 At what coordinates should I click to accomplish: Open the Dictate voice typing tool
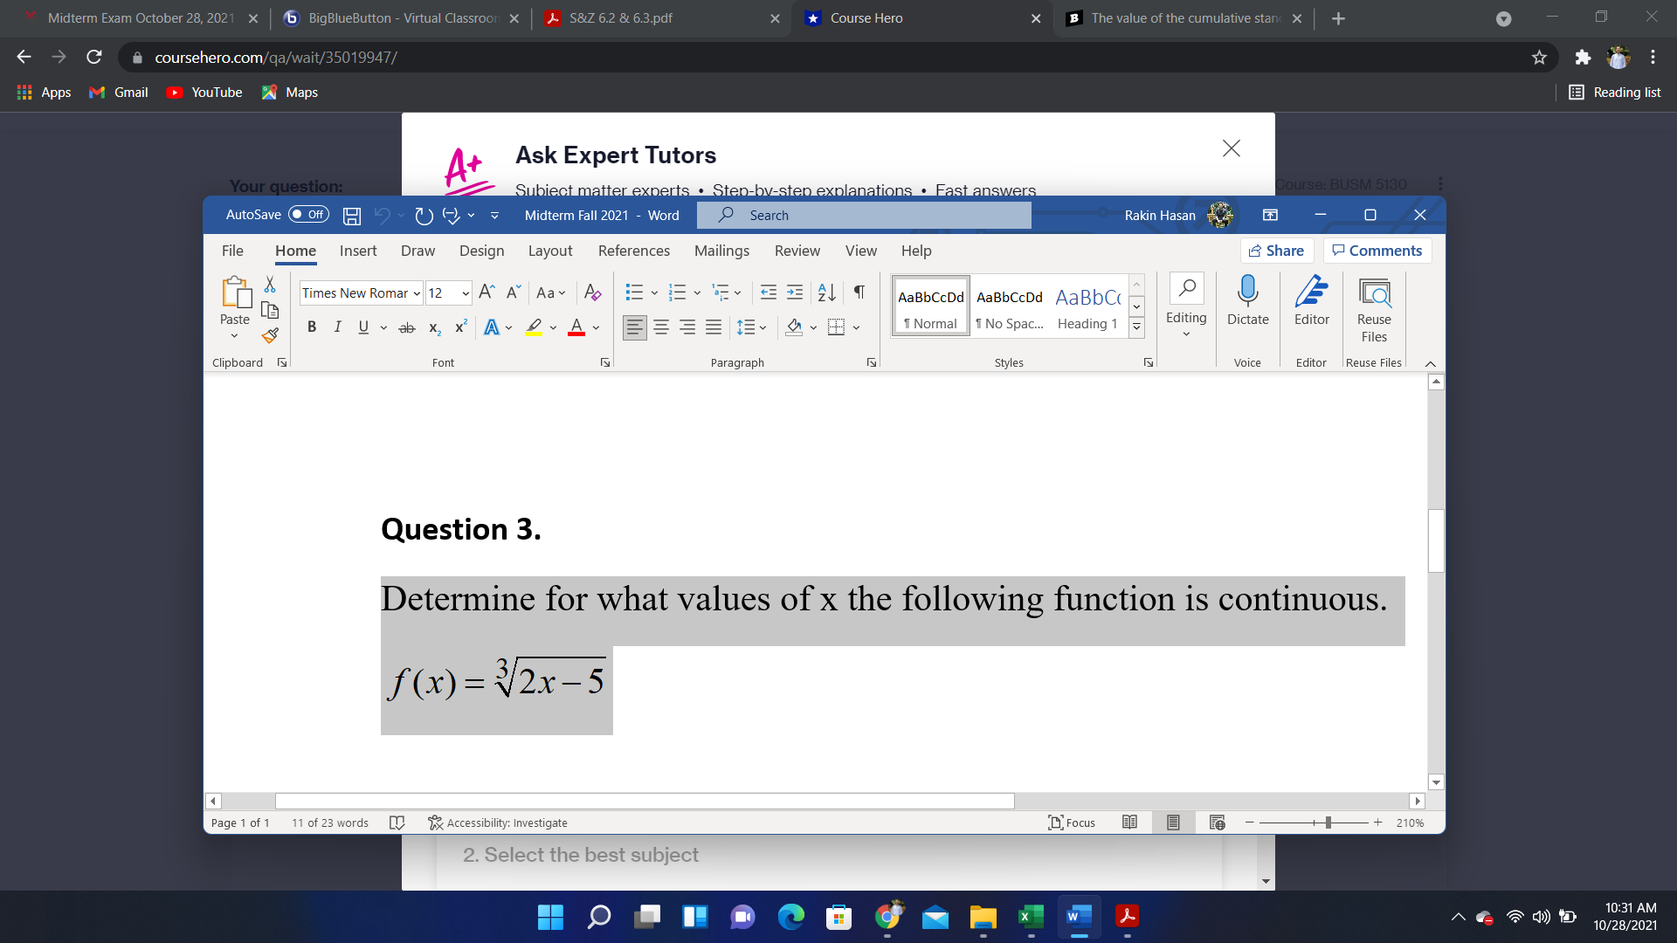(x=1247, y=301)
